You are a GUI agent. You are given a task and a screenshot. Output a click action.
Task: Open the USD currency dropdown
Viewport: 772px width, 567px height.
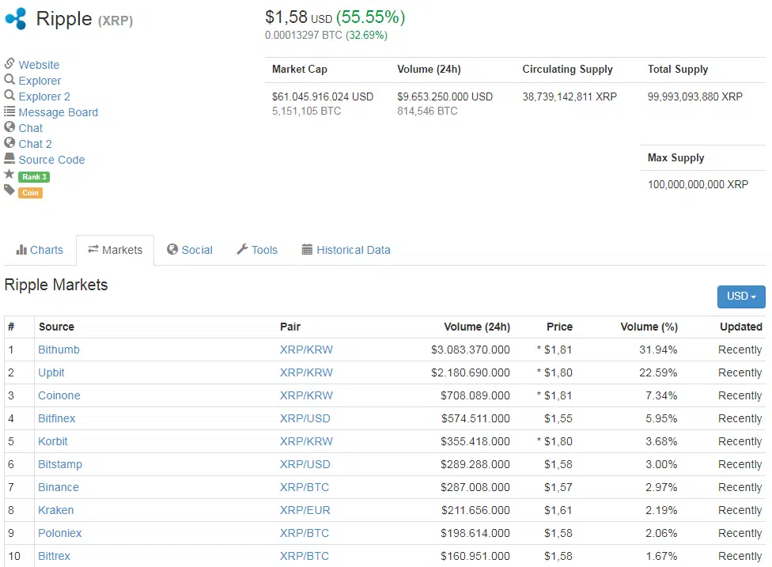[x=741, y=297]
